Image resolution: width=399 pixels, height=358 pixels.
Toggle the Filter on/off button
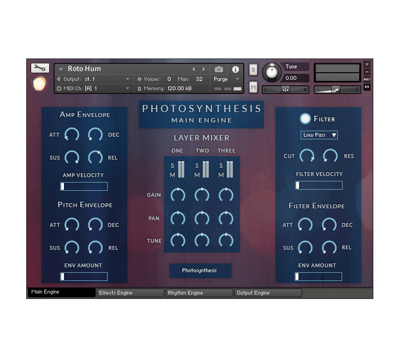pyautogui.click(x=305, y=119)
